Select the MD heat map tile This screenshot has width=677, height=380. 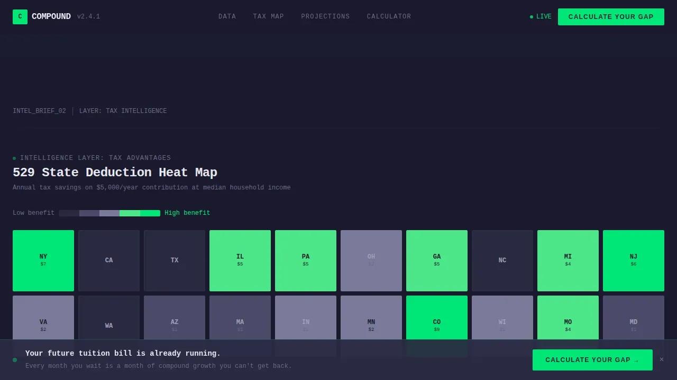click(634, 318)
